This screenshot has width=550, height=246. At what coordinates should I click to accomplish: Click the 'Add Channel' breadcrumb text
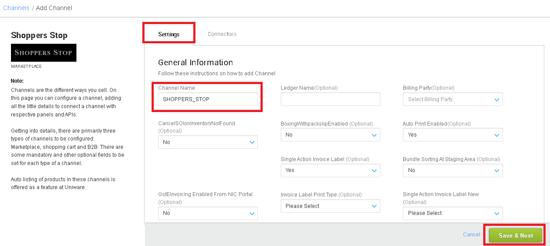click(x=54, y=8)
